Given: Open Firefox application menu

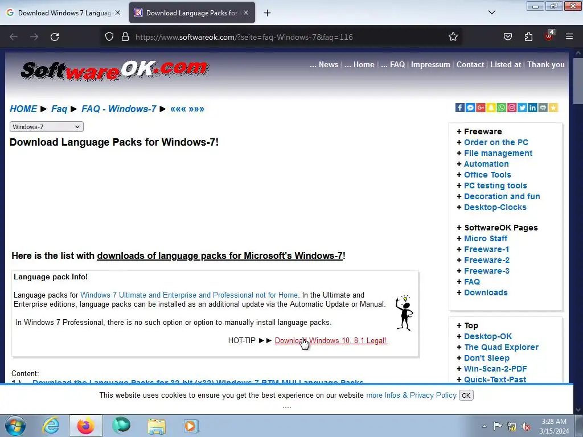Looking at the screenshot, I should pyautogui.click(x=569, y=37).
